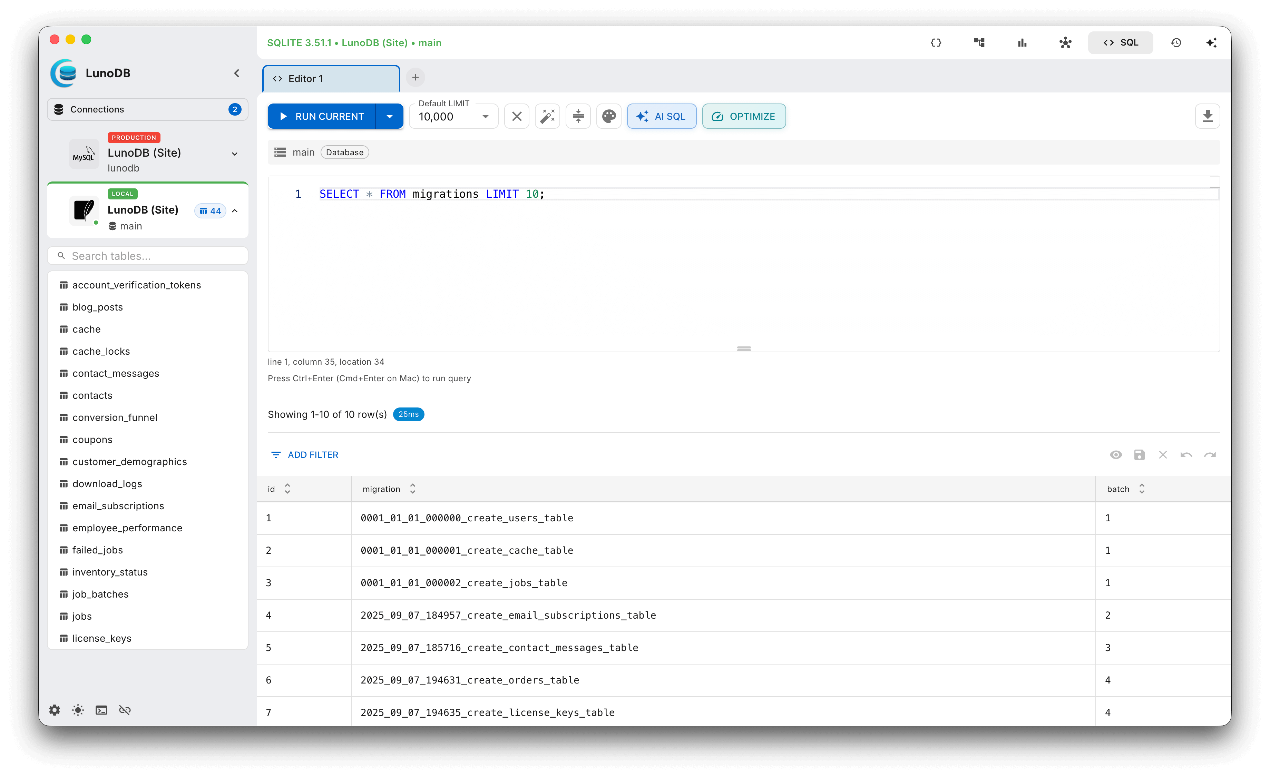Focus the Search tables field
1270x777 pixels.
[147, 256]
